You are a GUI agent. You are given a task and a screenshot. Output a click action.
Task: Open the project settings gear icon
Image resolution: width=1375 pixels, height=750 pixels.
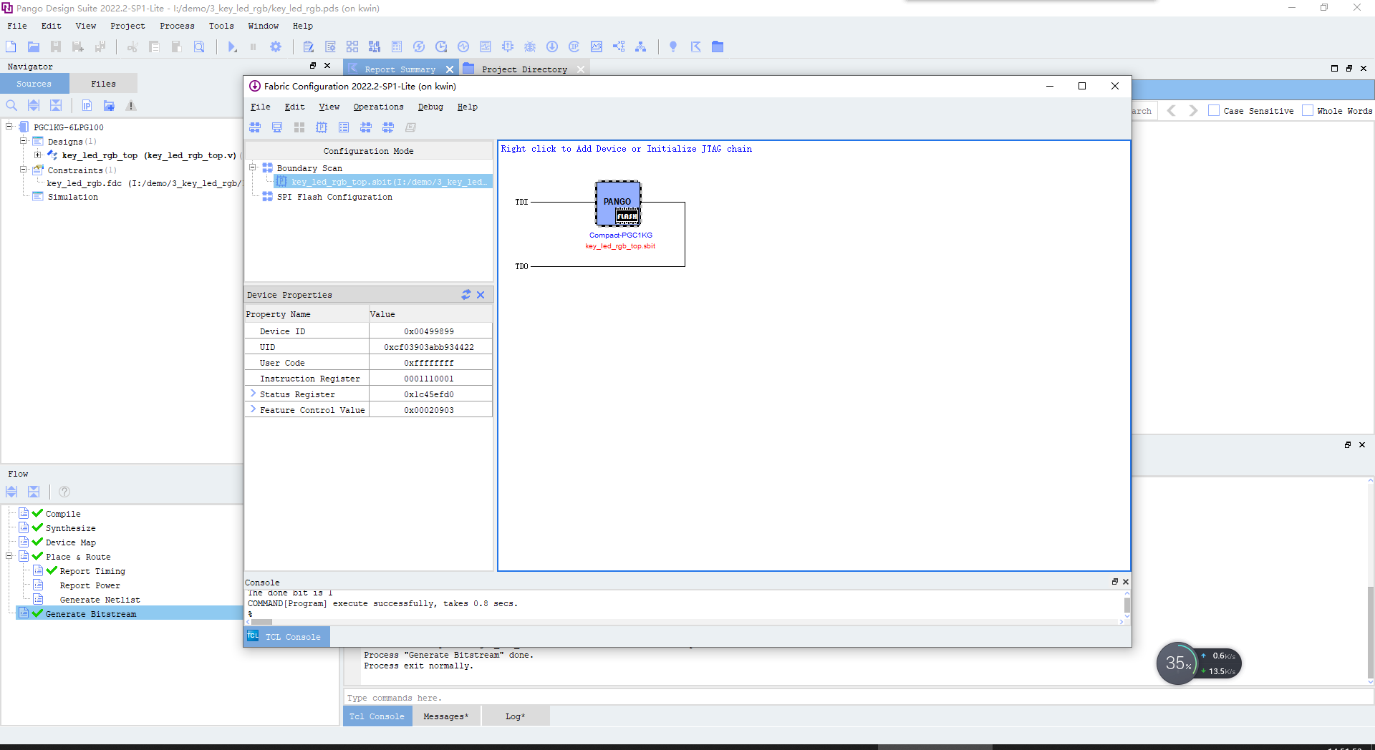276,47
